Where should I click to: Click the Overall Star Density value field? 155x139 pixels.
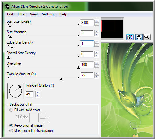point(87,54)
